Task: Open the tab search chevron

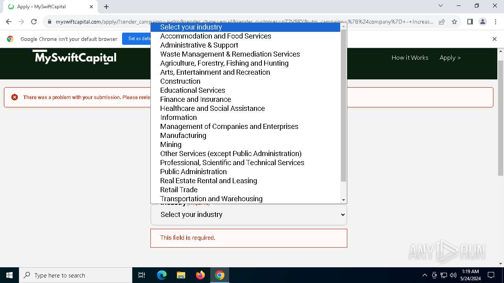Action: click(x=441, y=6)
